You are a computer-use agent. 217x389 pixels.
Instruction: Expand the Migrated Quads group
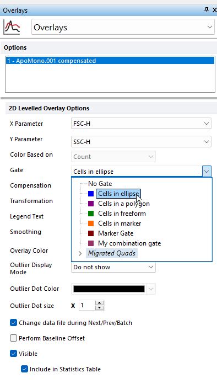pyautogui.click(x=80, y=253)
